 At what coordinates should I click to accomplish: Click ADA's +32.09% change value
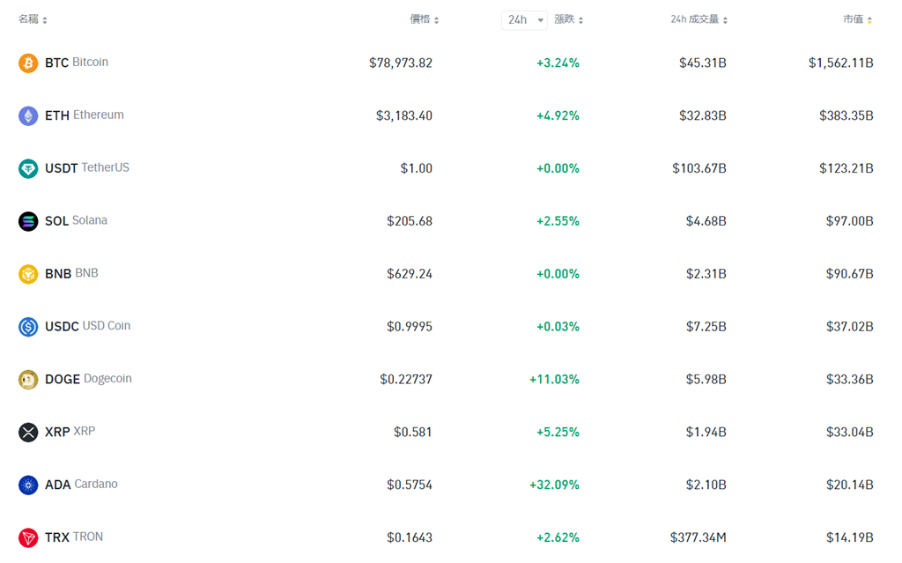[554, 485]
